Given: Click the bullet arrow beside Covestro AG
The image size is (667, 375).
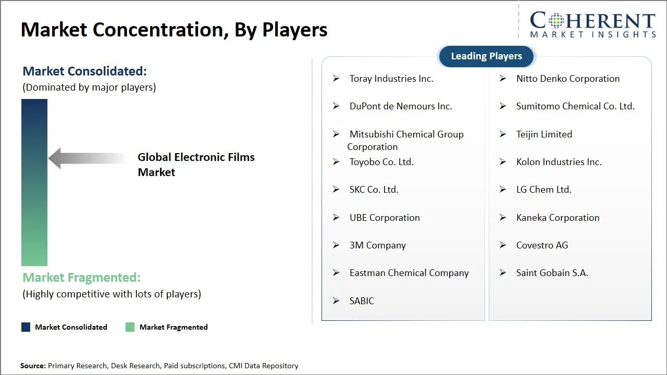Looking at the screenshot, I should [503, 245].
